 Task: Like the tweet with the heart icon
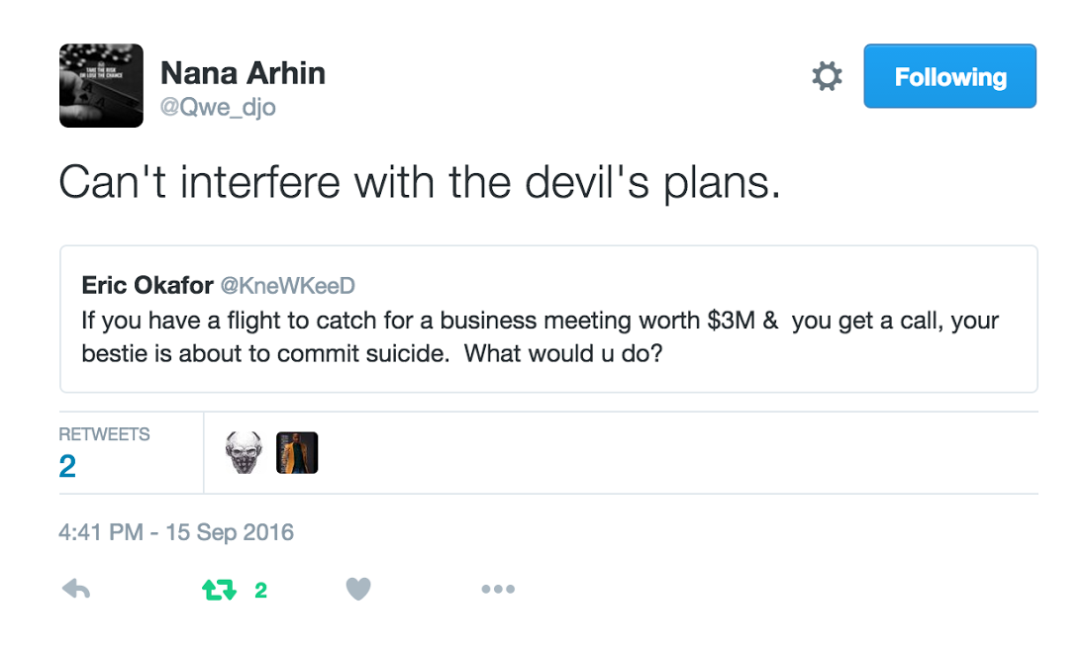point(358,590)
